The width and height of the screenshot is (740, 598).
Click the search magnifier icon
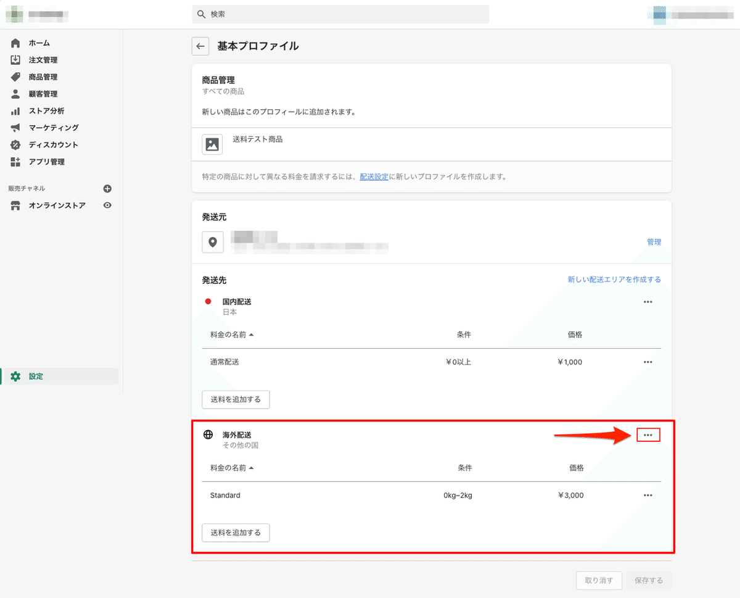pos(201,14)
